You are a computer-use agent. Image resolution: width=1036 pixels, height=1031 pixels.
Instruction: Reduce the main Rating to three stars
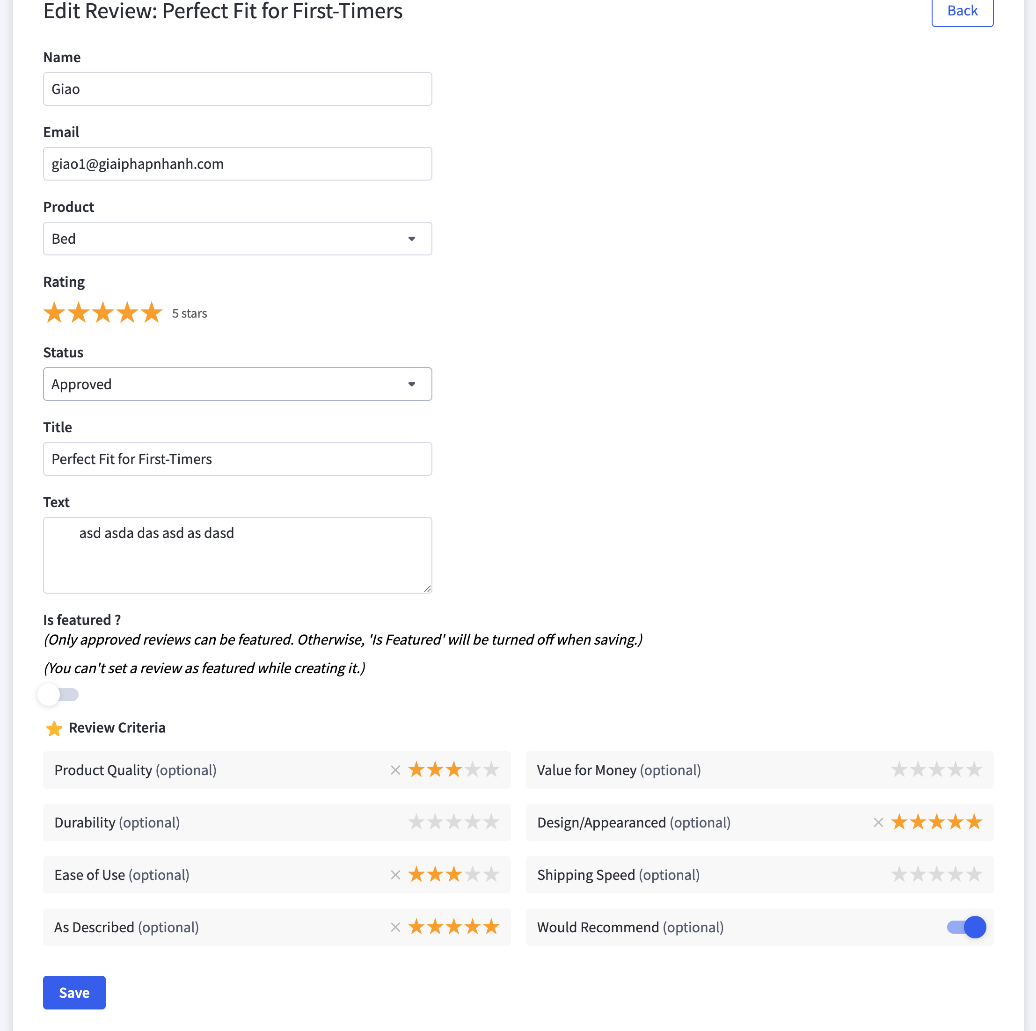pyautogui.click(x=103, y=312)
